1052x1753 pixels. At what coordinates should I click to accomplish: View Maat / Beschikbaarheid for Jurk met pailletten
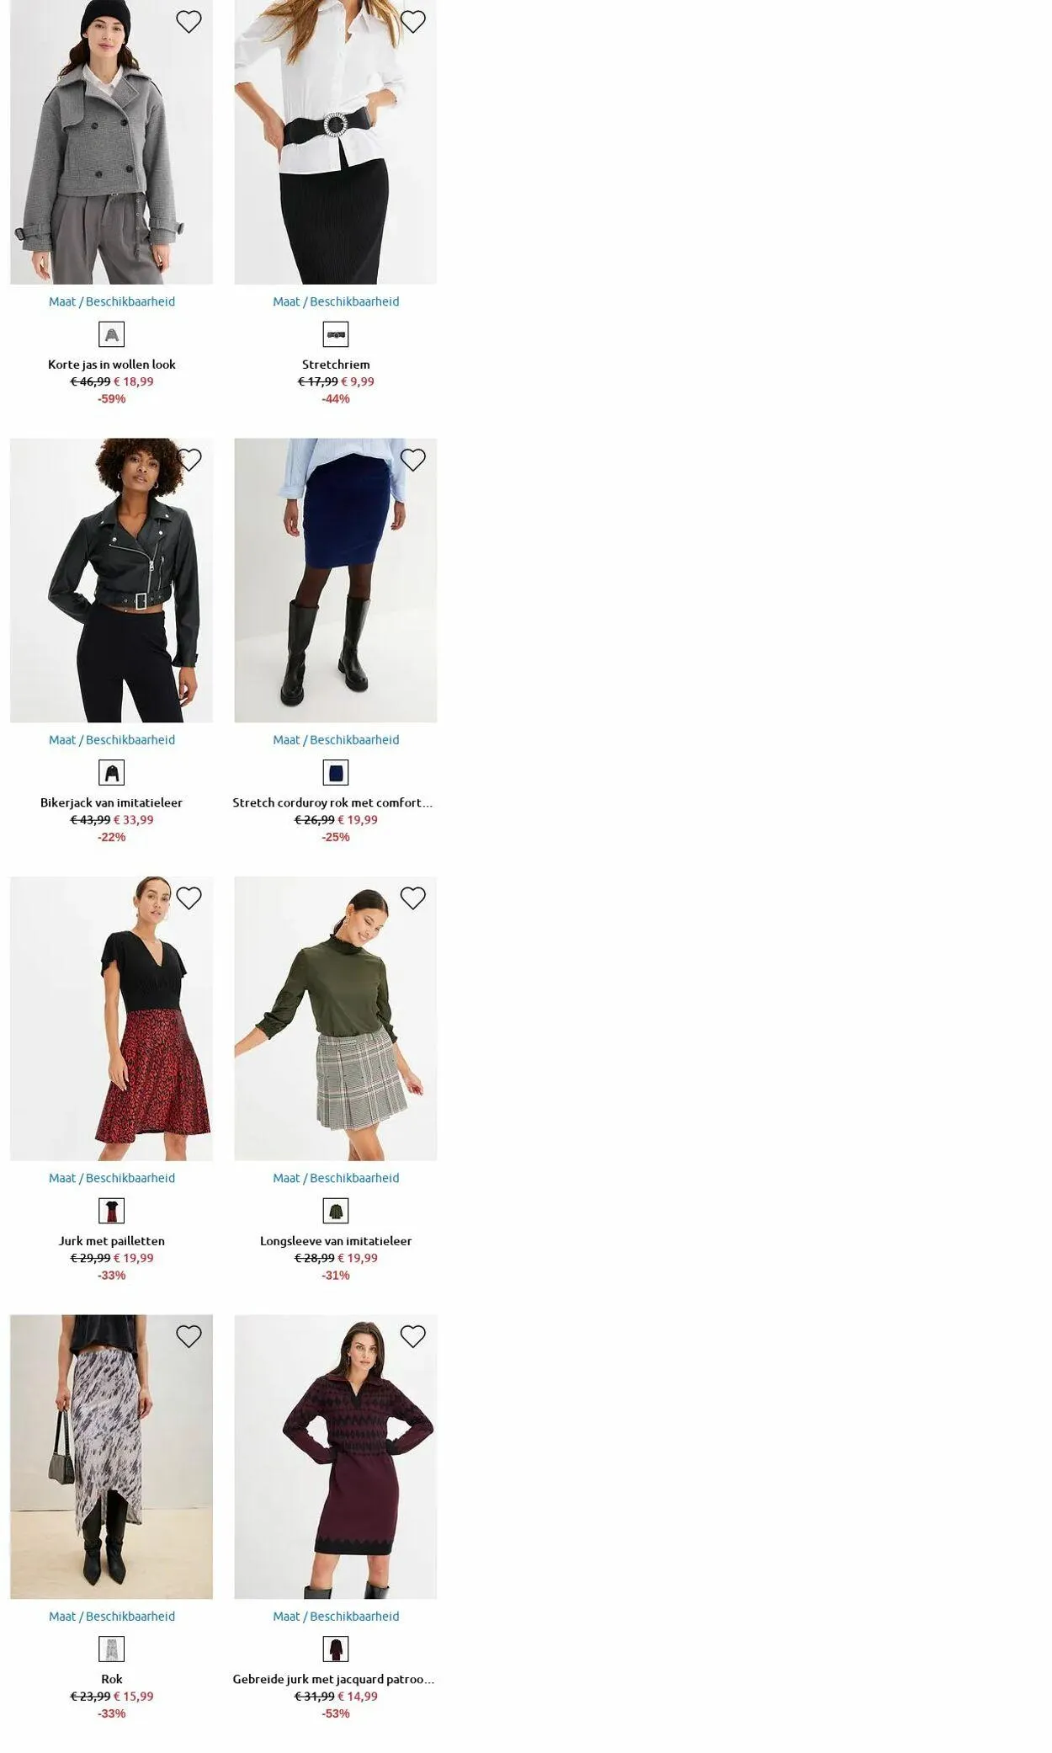[112, 1178]
